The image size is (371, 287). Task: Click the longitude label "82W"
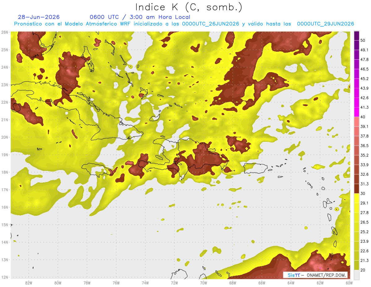coord(29,283)
